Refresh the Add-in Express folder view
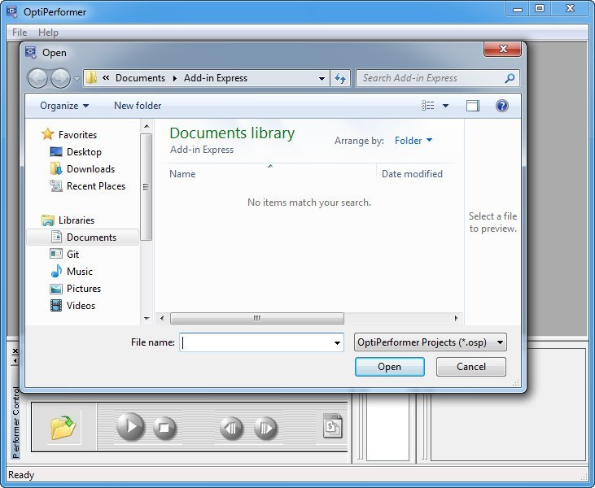This screenshot has width=595, height=488. [x=340, y=79]
